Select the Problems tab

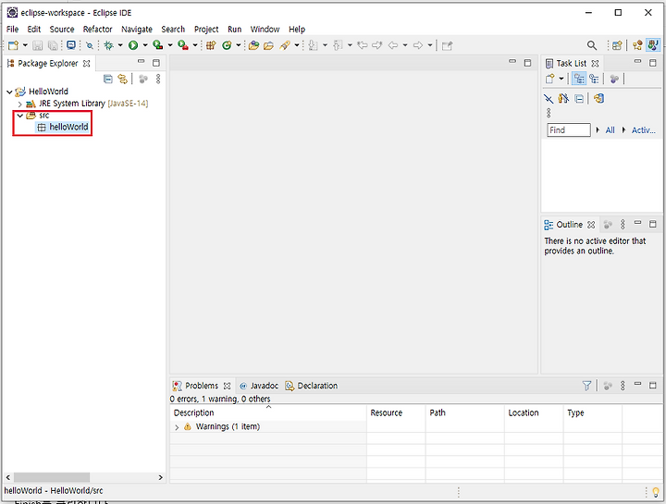tap(202, 386)
